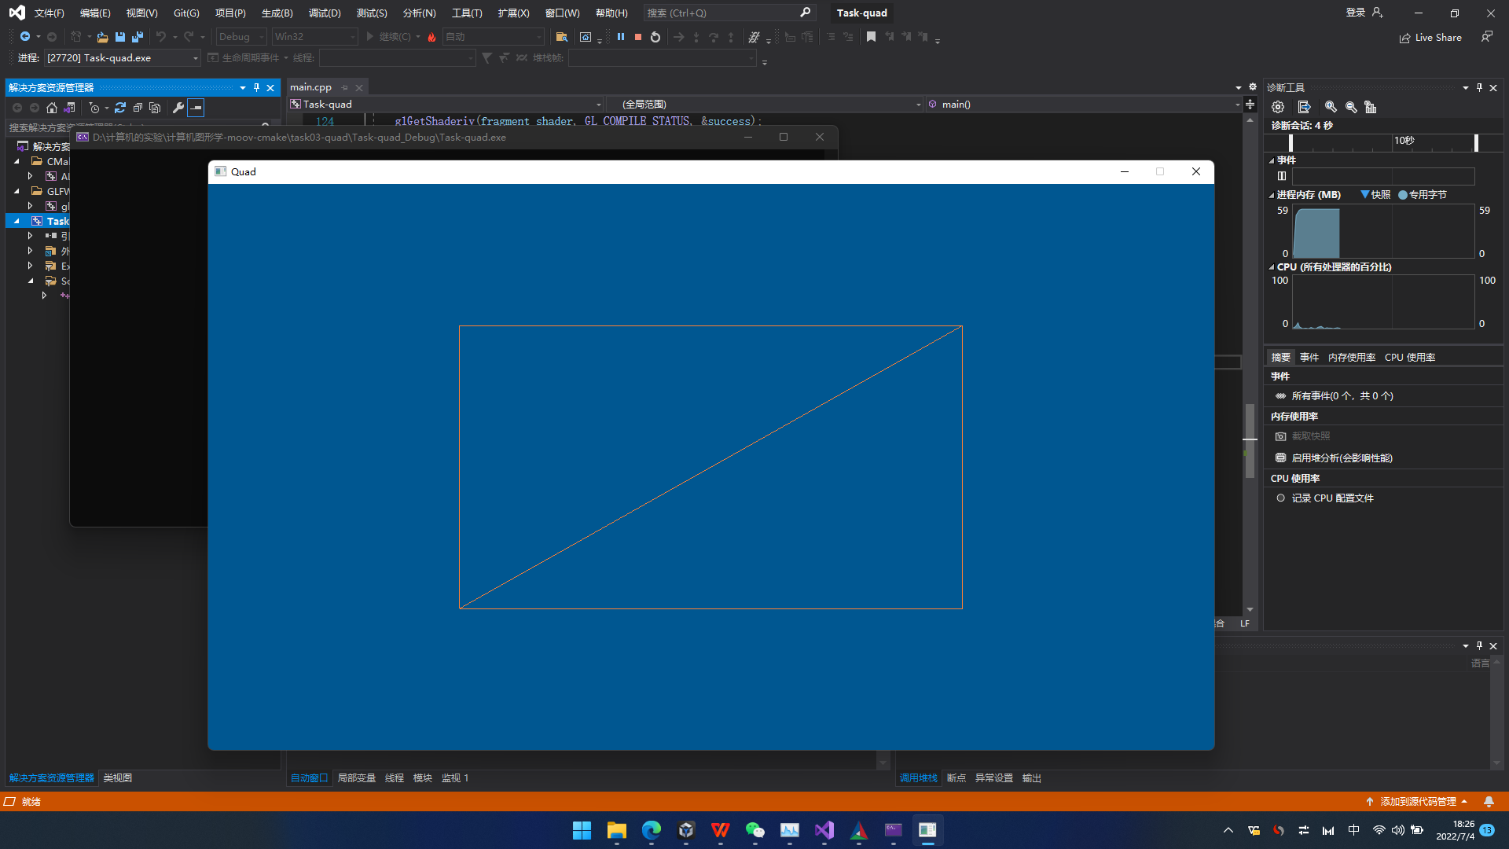This screenshot has width=1509, height=849.
Task: Stop debugging with red square button
Action: tap(638, 37)
